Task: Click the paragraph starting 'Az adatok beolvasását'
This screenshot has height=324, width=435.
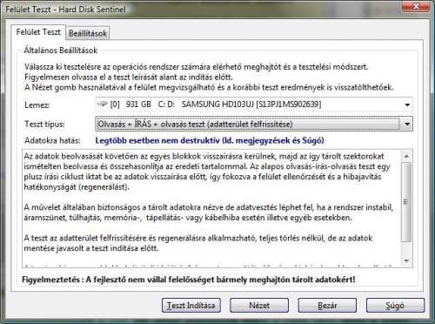Action: (207, 172)
